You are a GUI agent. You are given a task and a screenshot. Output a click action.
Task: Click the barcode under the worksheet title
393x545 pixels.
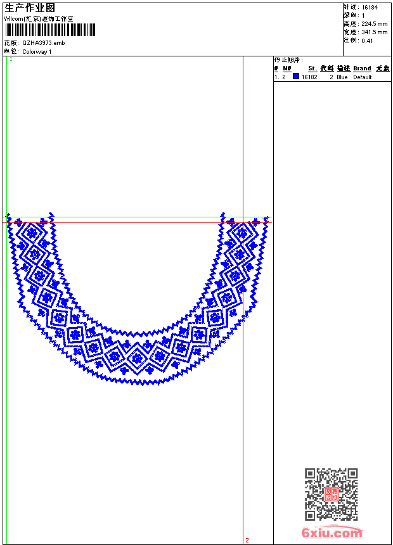[x=49, y=30]
